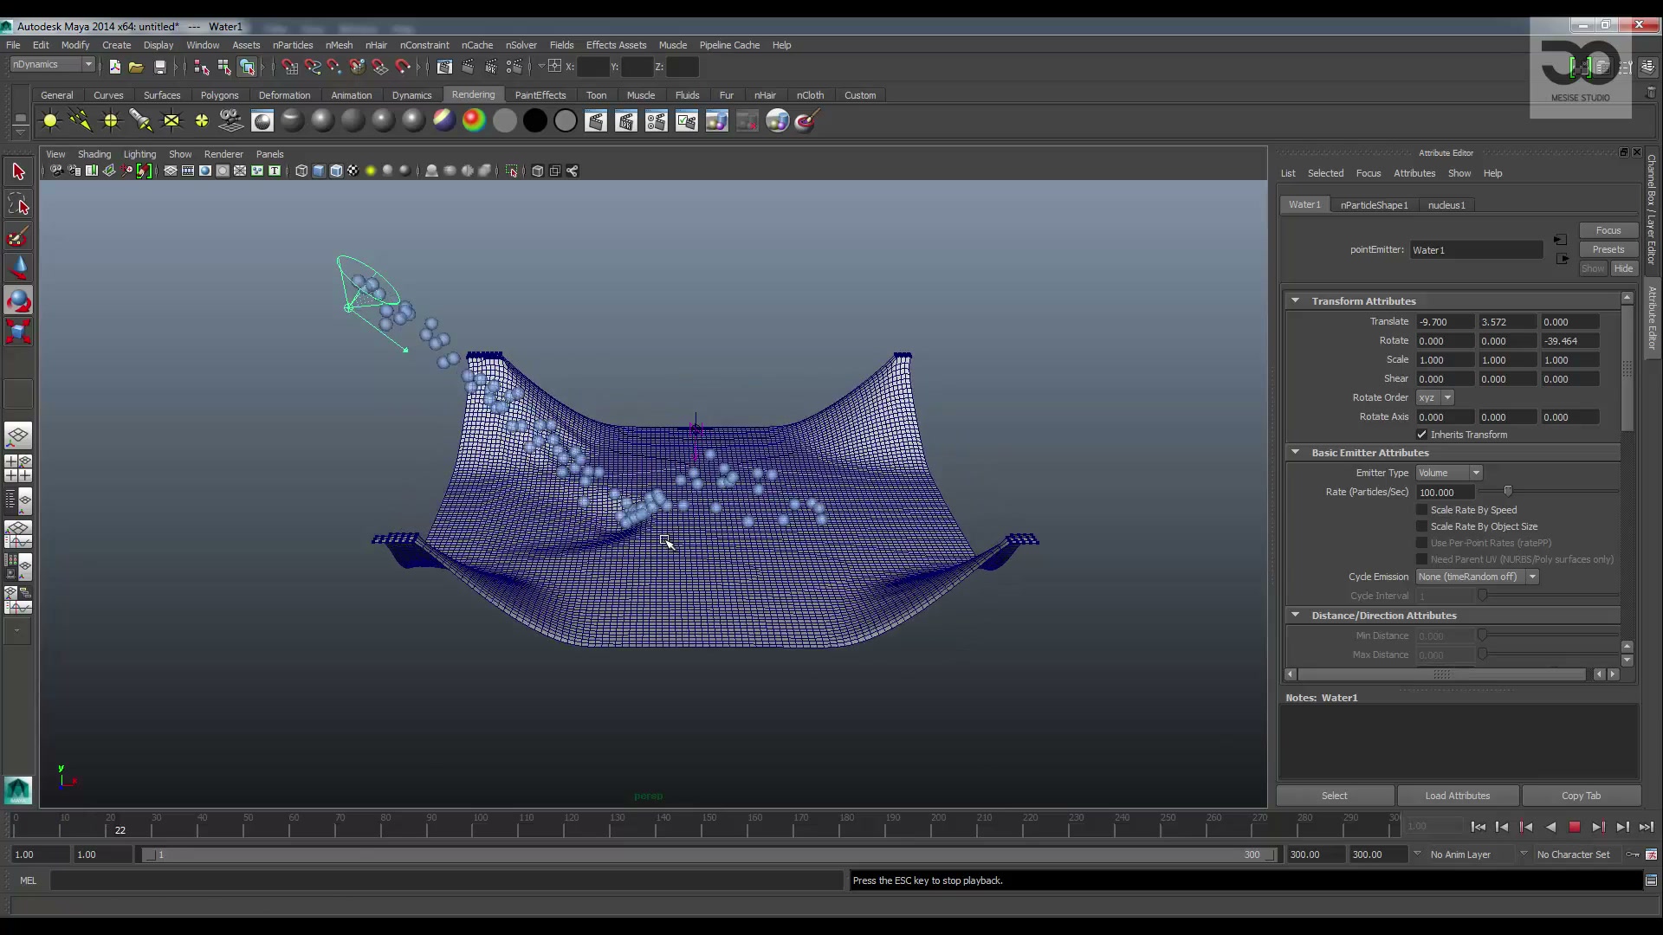1663x935 pixels.
Task: Create a point light from shelf
Action: tap(111, 121)
